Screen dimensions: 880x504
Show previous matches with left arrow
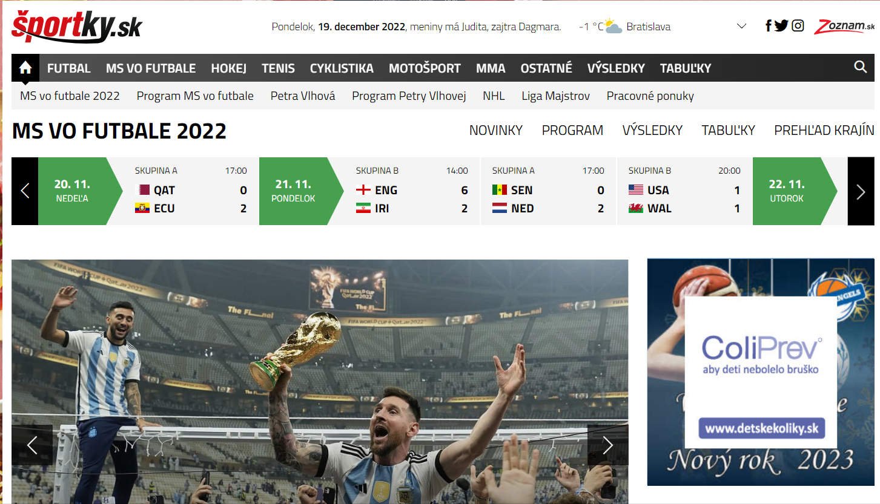[25, 191]
